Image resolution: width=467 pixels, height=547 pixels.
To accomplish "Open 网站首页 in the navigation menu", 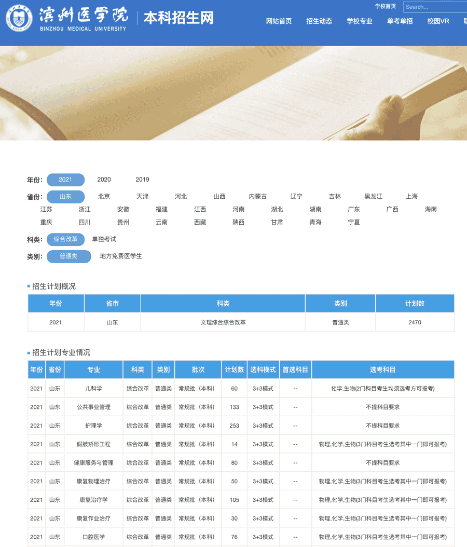I will (x=279, y=21).
